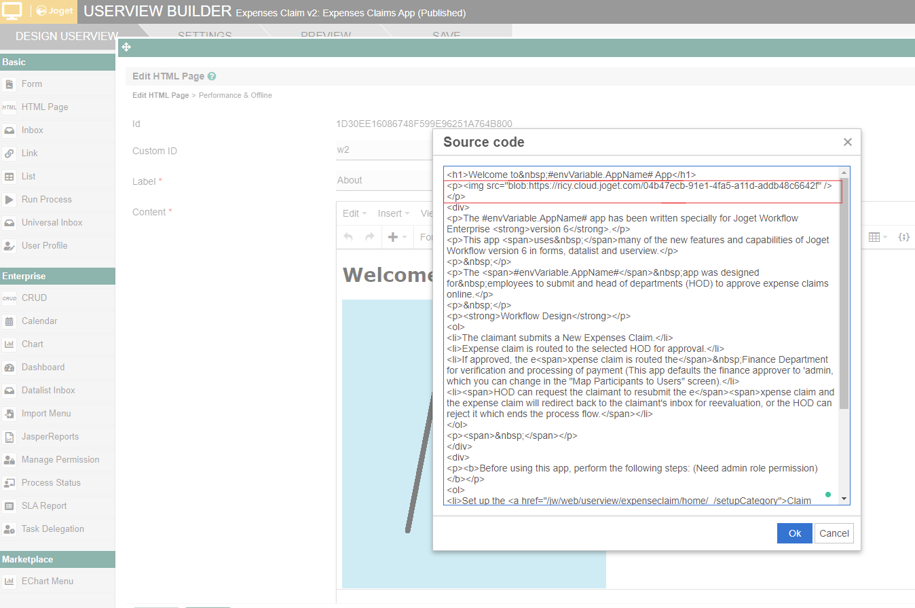This screenshot has width=915, height=608.
Task: Select the Process Status menu element
Action: click(58, 483)
